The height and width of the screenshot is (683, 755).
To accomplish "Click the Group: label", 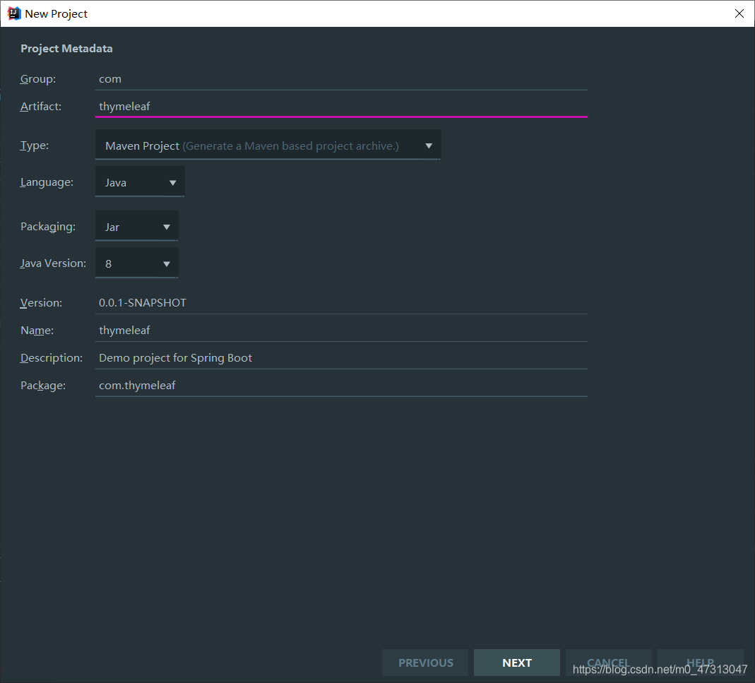I will point(38,79).
